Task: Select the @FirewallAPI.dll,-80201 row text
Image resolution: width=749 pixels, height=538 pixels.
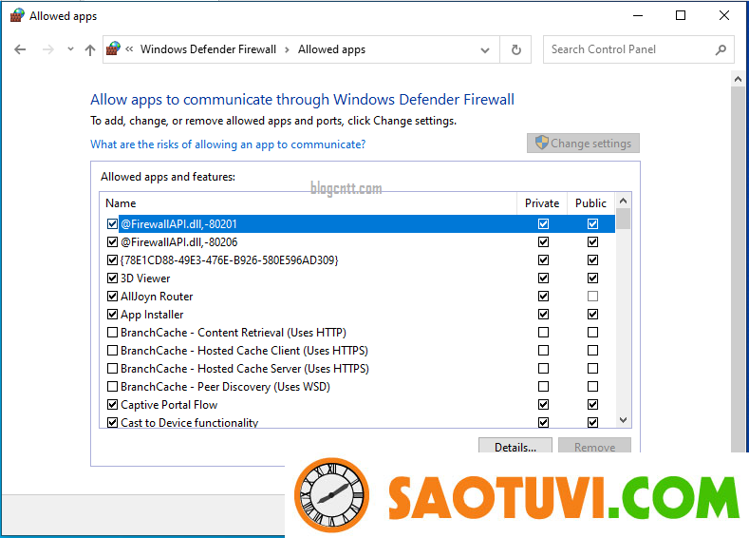Action: click(x=178, y=223)
